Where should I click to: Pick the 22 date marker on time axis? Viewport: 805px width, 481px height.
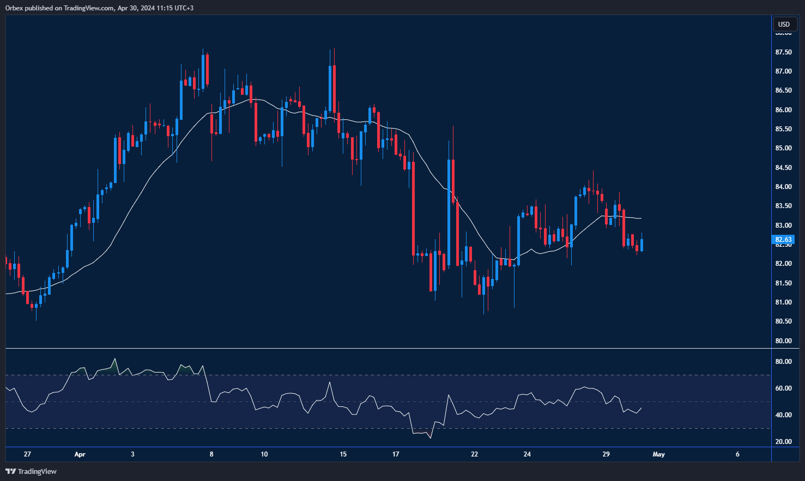pos(474,454)
